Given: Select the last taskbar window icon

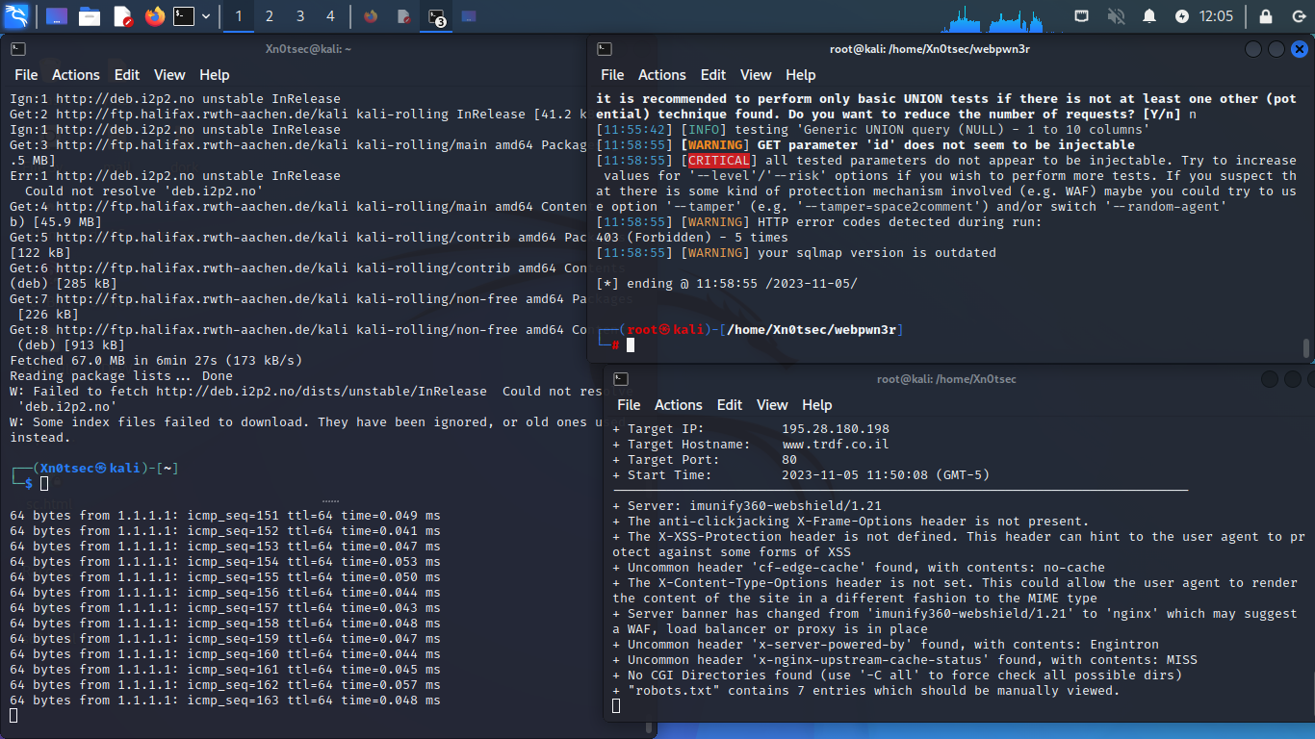Looking at the screenshot, I should (469, 16).
